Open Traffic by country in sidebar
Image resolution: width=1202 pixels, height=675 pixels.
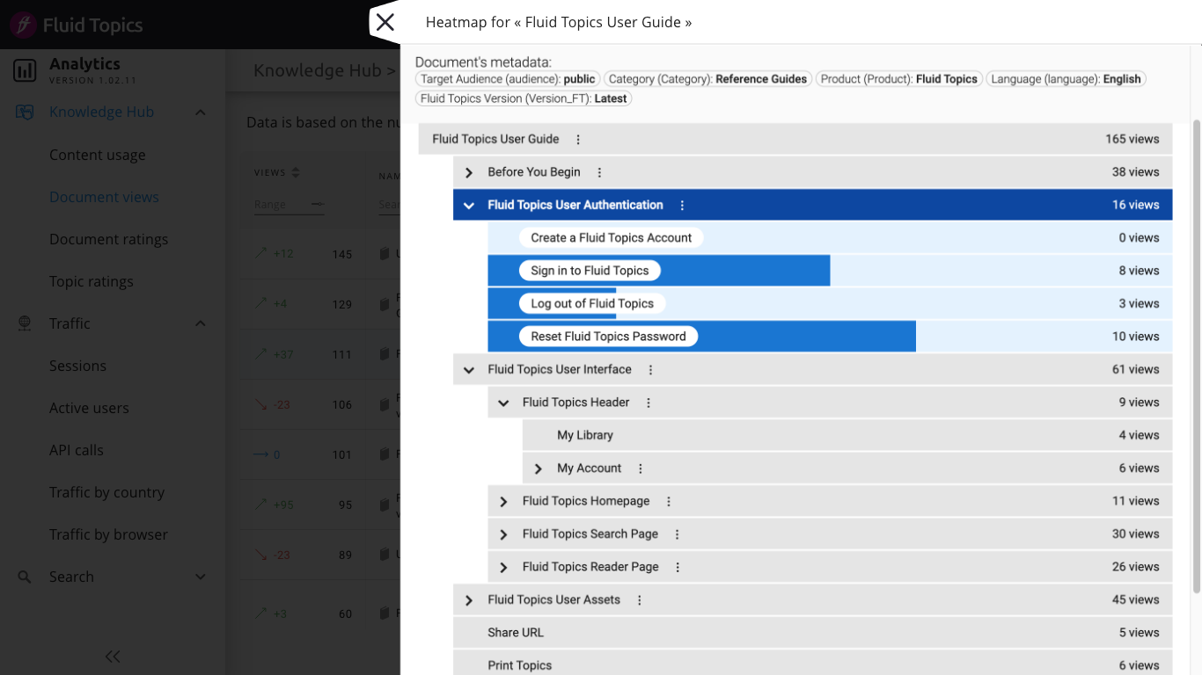tap(106, 492)
